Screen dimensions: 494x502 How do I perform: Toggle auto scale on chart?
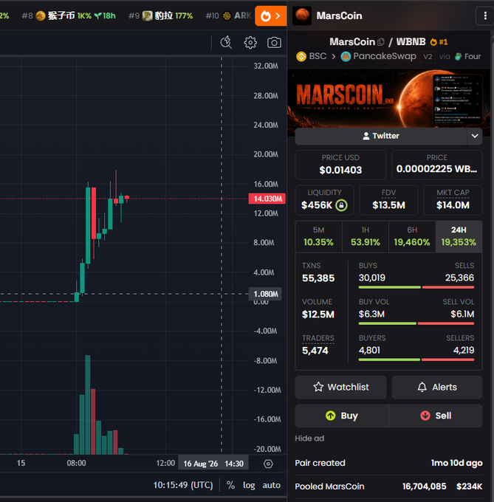click(271, 485)
